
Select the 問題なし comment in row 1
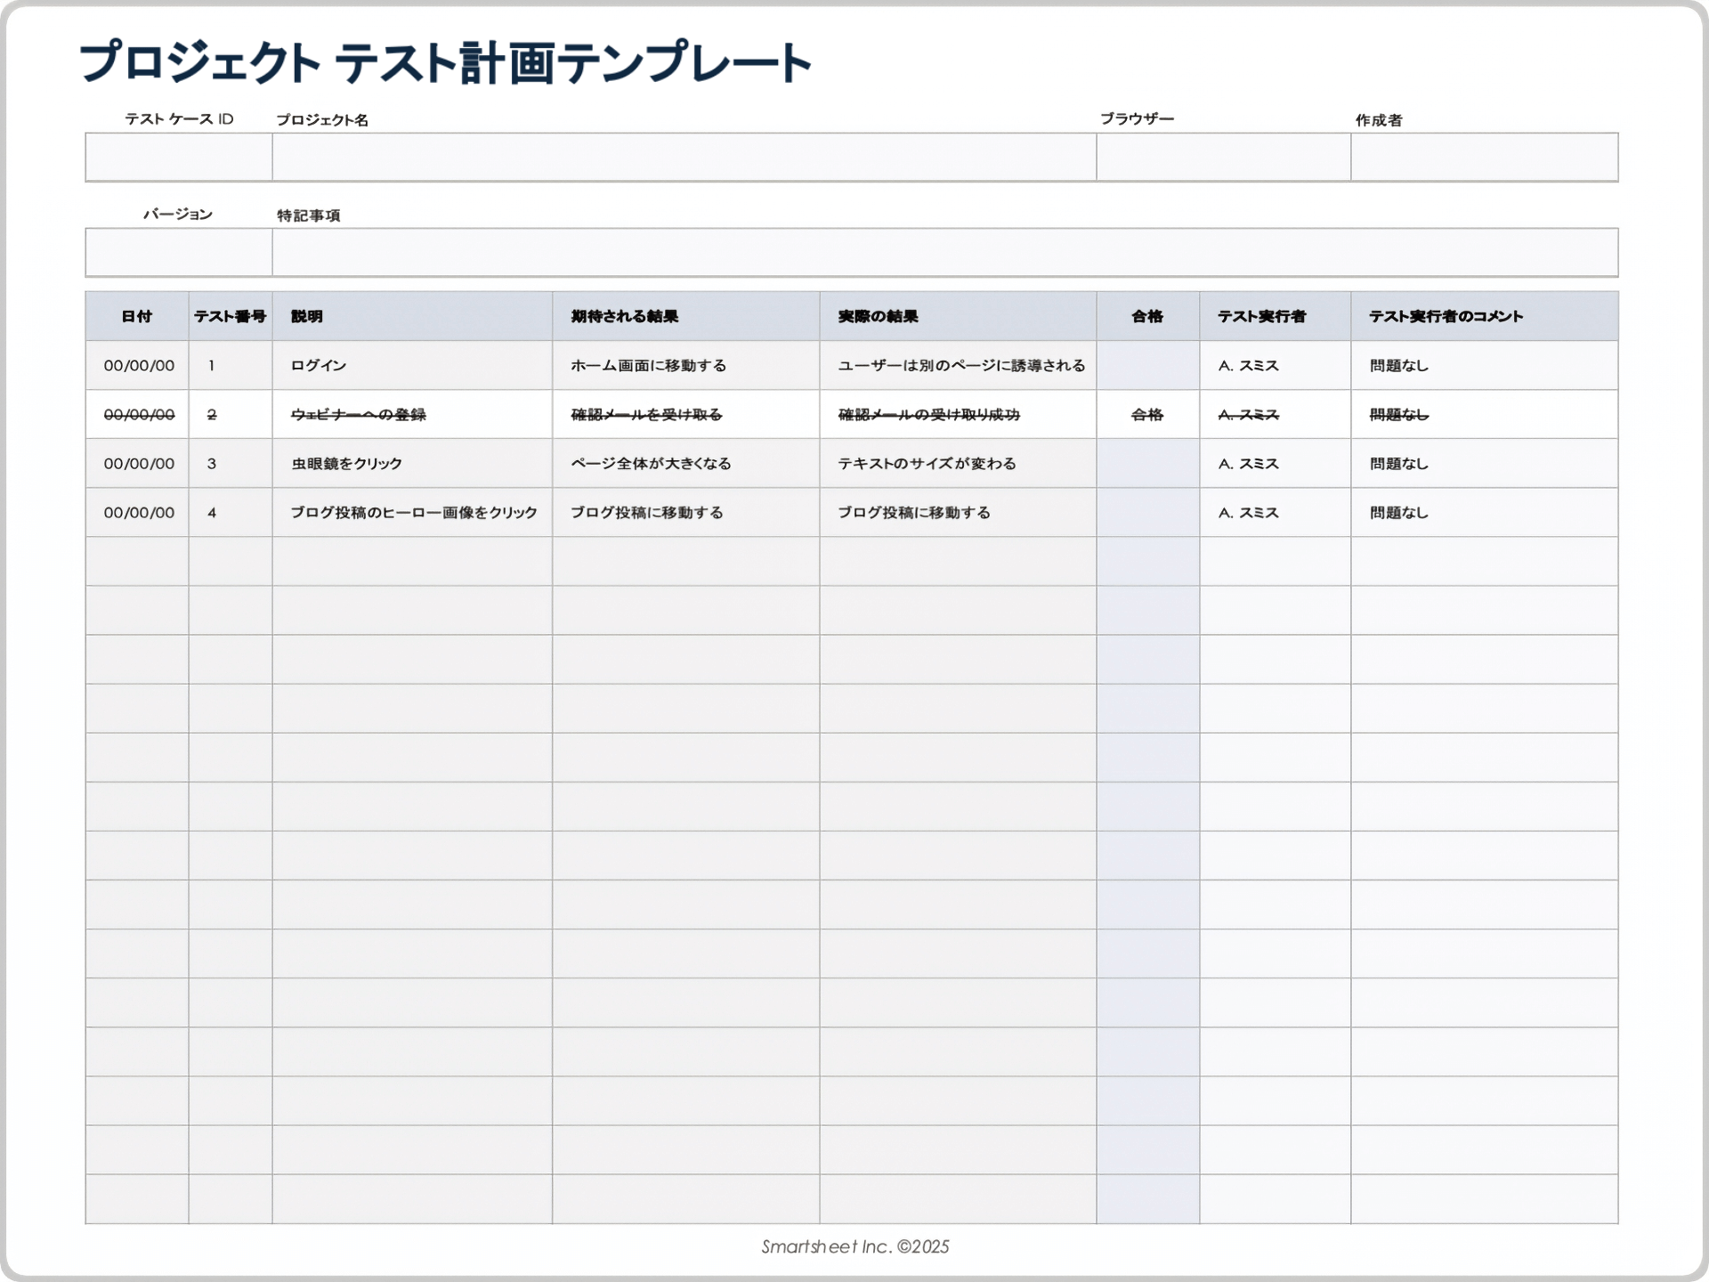[x=1397, y=365]
